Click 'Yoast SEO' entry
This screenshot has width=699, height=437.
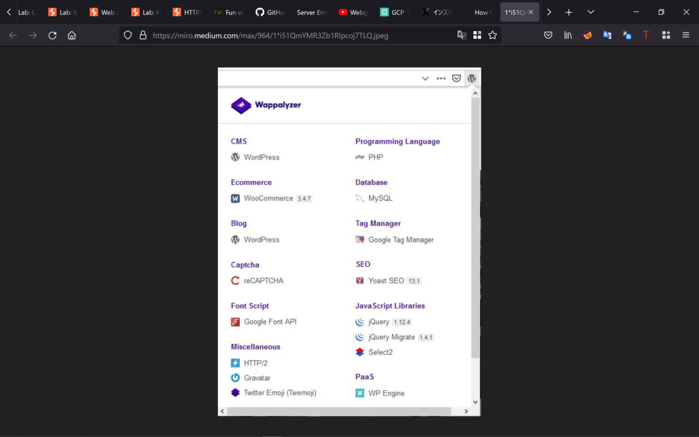[386, 281]
